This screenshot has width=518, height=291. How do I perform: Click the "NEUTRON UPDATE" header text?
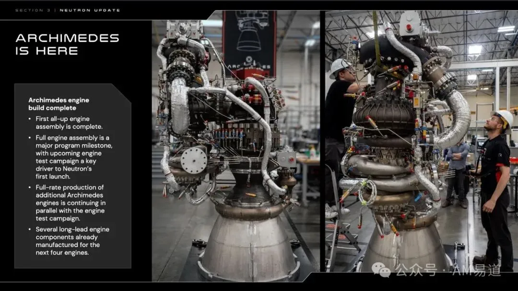(x=90, y=10)
